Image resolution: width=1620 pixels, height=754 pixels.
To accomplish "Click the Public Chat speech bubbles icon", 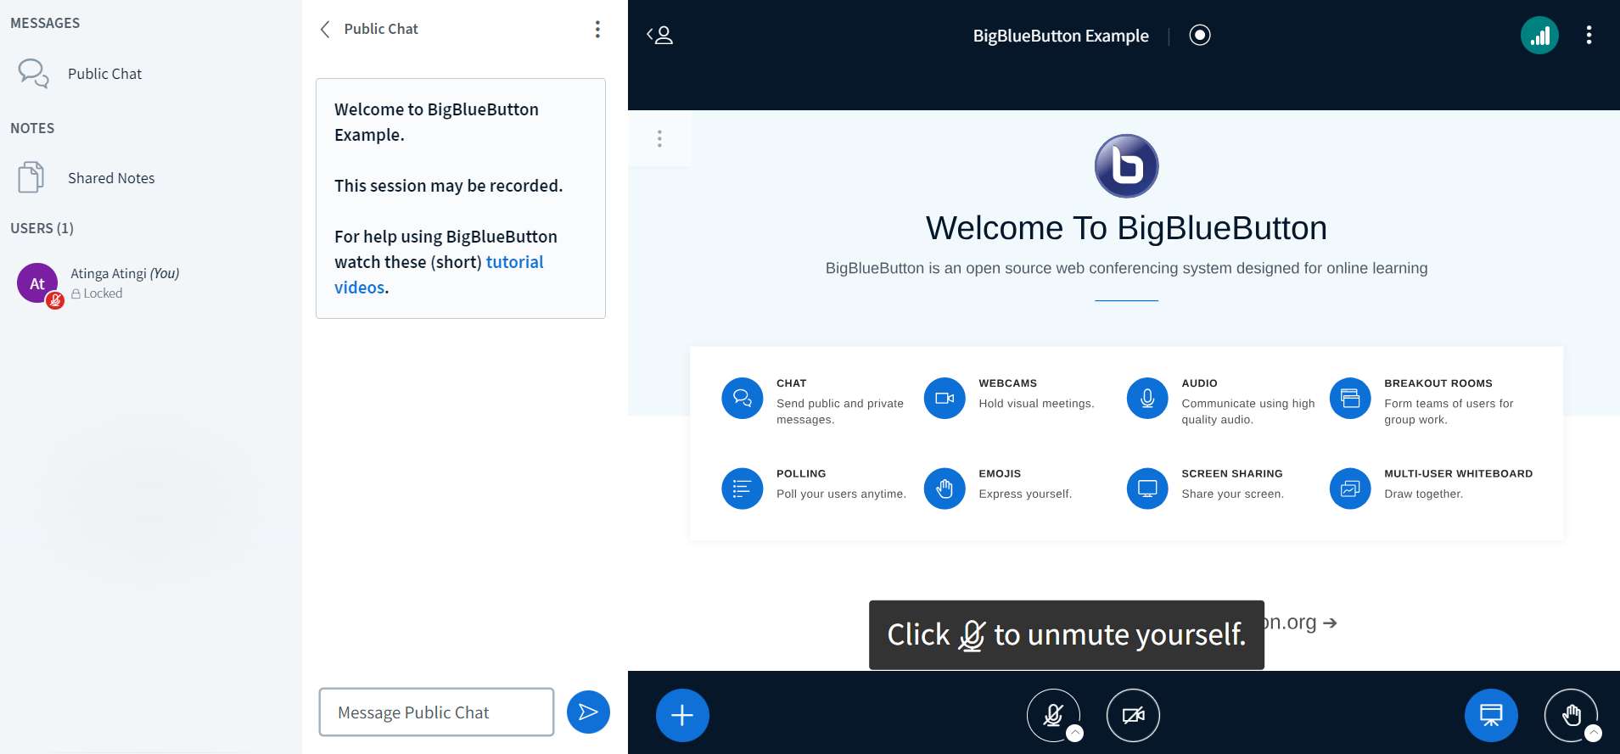I will pyautogui.click(x=33, y=74).
